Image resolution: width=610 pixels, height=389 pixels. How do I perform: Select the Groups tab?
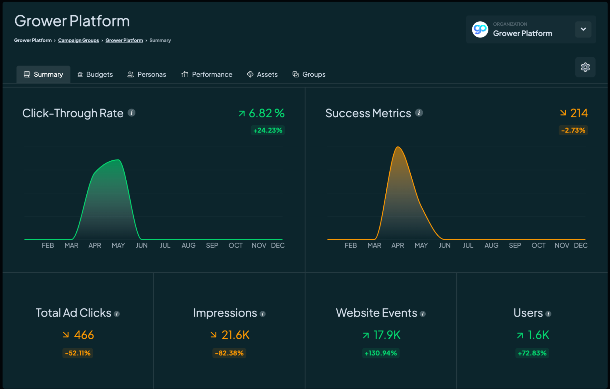309,74
